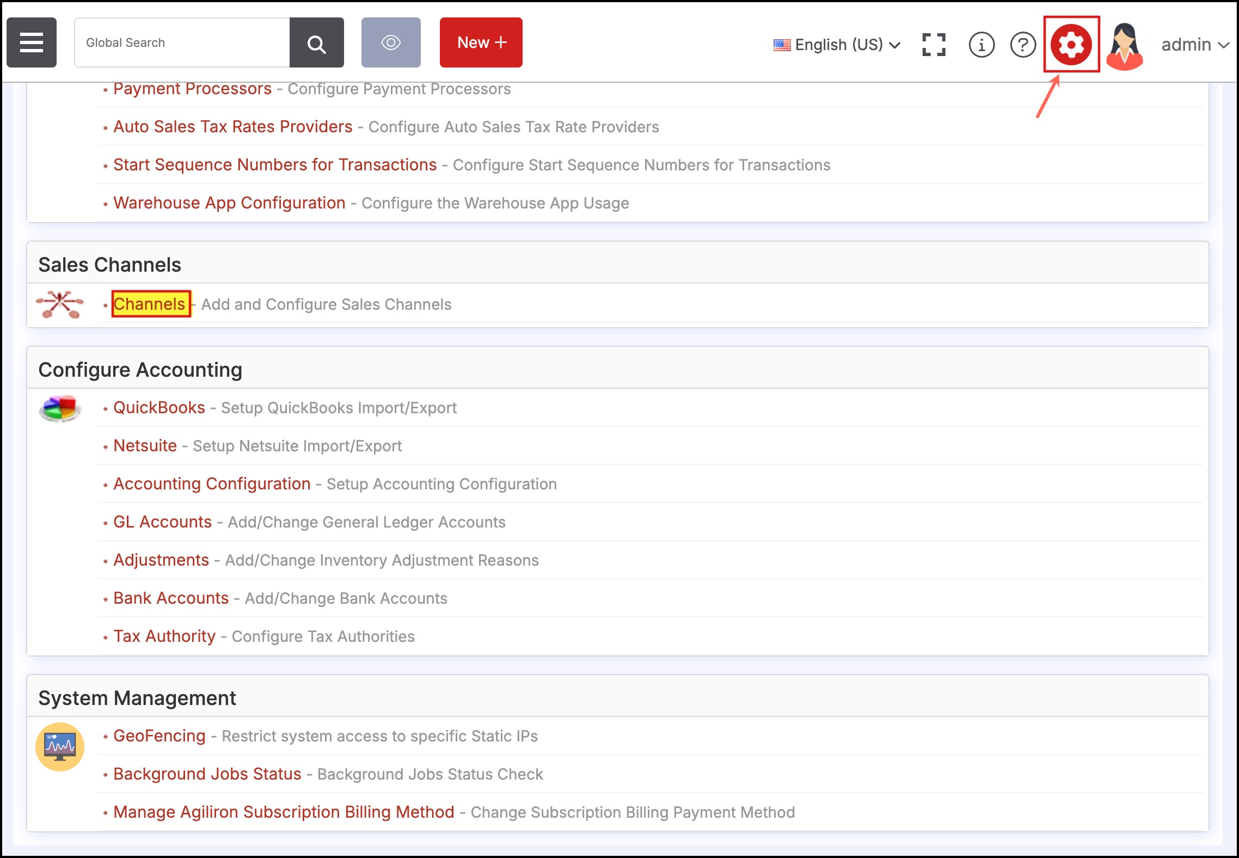Open the Channels link

point(150,304)
